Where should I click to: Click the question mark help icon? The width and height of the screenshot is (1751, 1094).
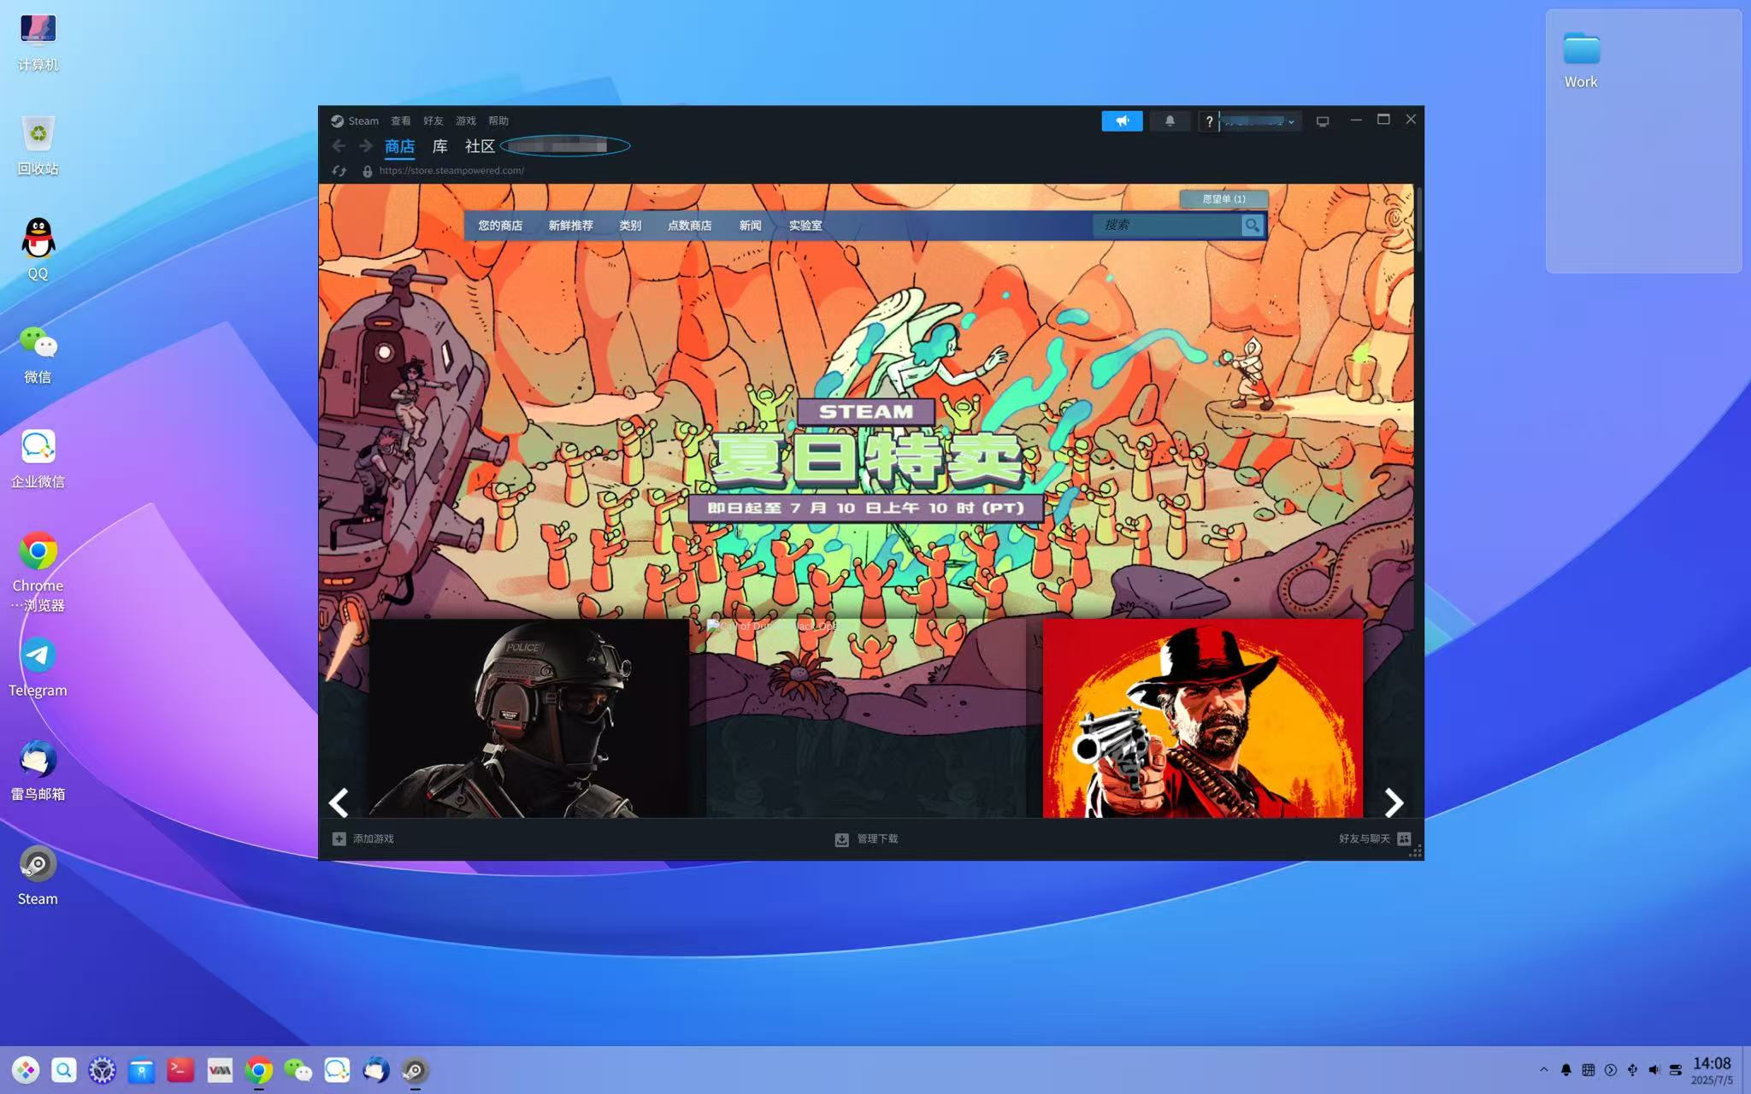pos(1208,122)
